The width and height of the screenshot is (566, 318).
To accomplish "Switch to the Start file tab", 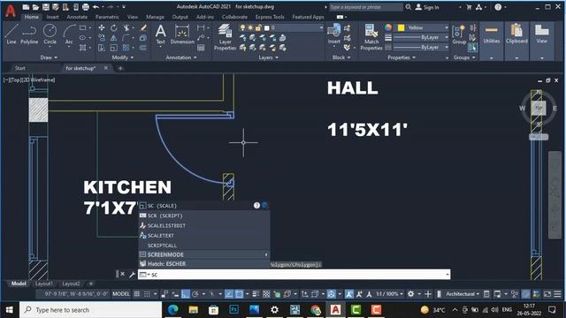I will pos(20,68).
